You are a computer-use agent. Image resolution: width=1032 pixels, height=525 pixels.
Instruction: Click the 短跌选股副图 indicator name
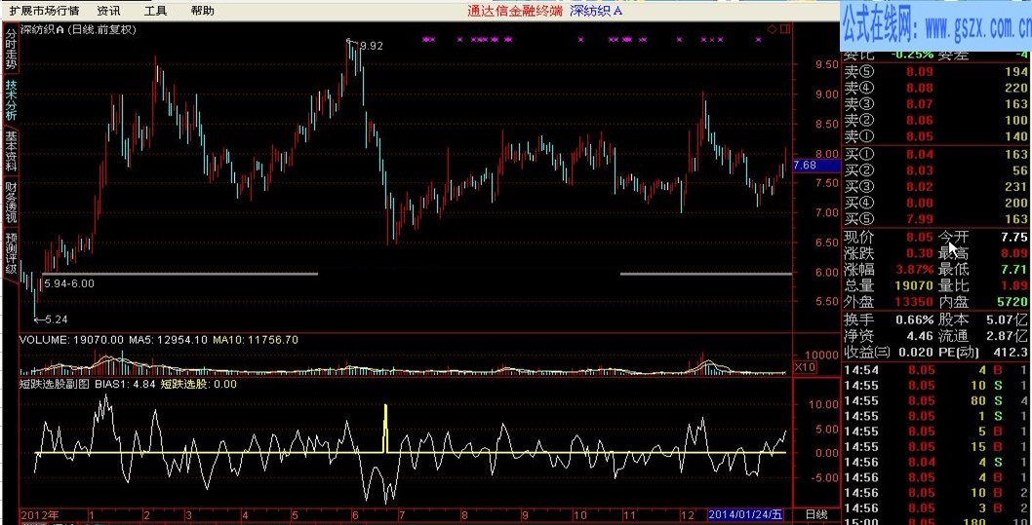coord(55,384)
